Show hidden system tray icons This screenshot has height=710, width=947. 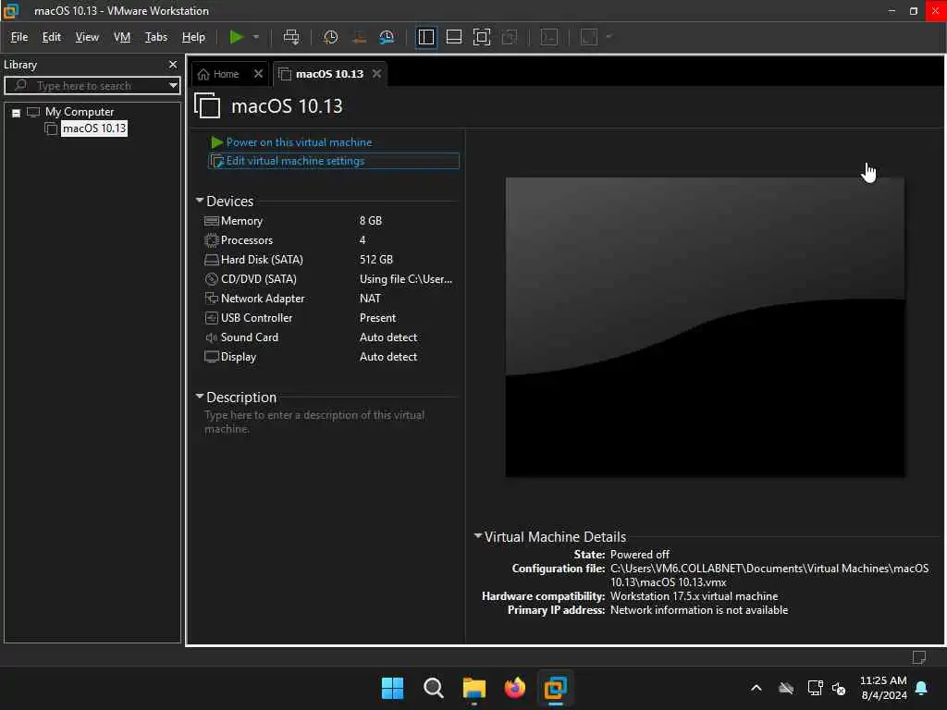click(756, 688)
